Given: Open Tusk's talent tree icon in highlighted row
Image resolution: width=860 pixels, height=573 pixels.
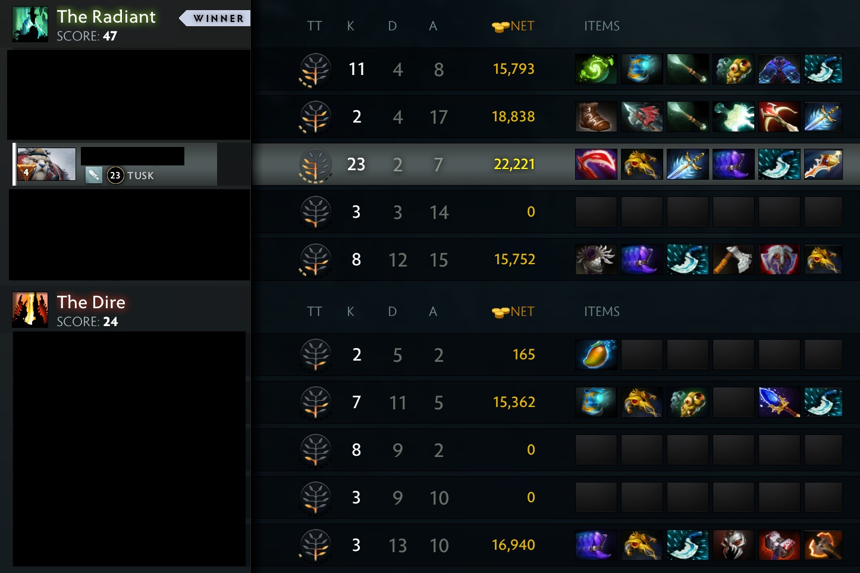Looking at the screenshot, I should coord(315,165).
